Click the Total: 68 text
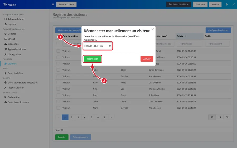Viewport: 237px width, 148px height. pyautogui.click(x=59, y=130)
